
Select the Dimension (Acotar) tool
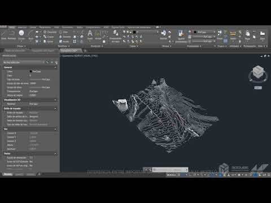click(x=98, y=35)
